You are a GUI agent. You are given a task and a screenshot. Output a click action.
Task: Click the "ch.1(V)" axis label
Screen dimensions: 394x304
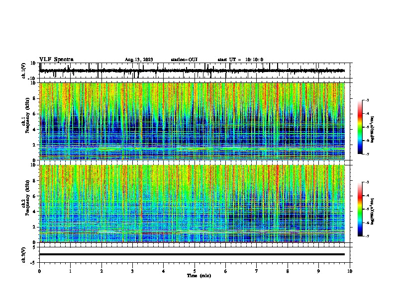24,71
